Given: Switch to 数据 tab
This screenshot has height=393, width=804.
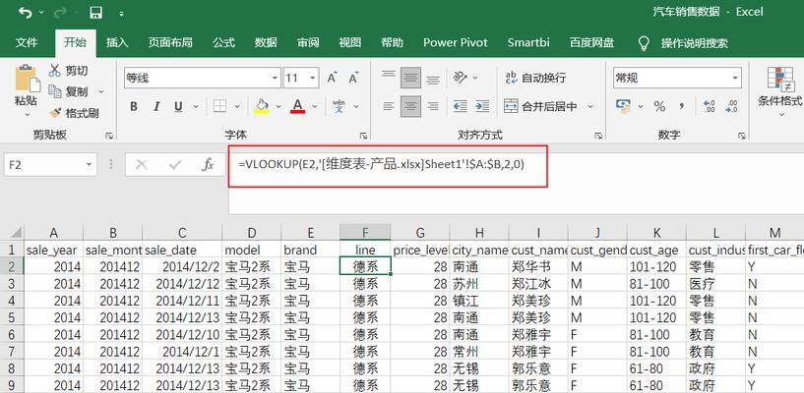Looking at the screenshot, I should (x=266, y=43).
